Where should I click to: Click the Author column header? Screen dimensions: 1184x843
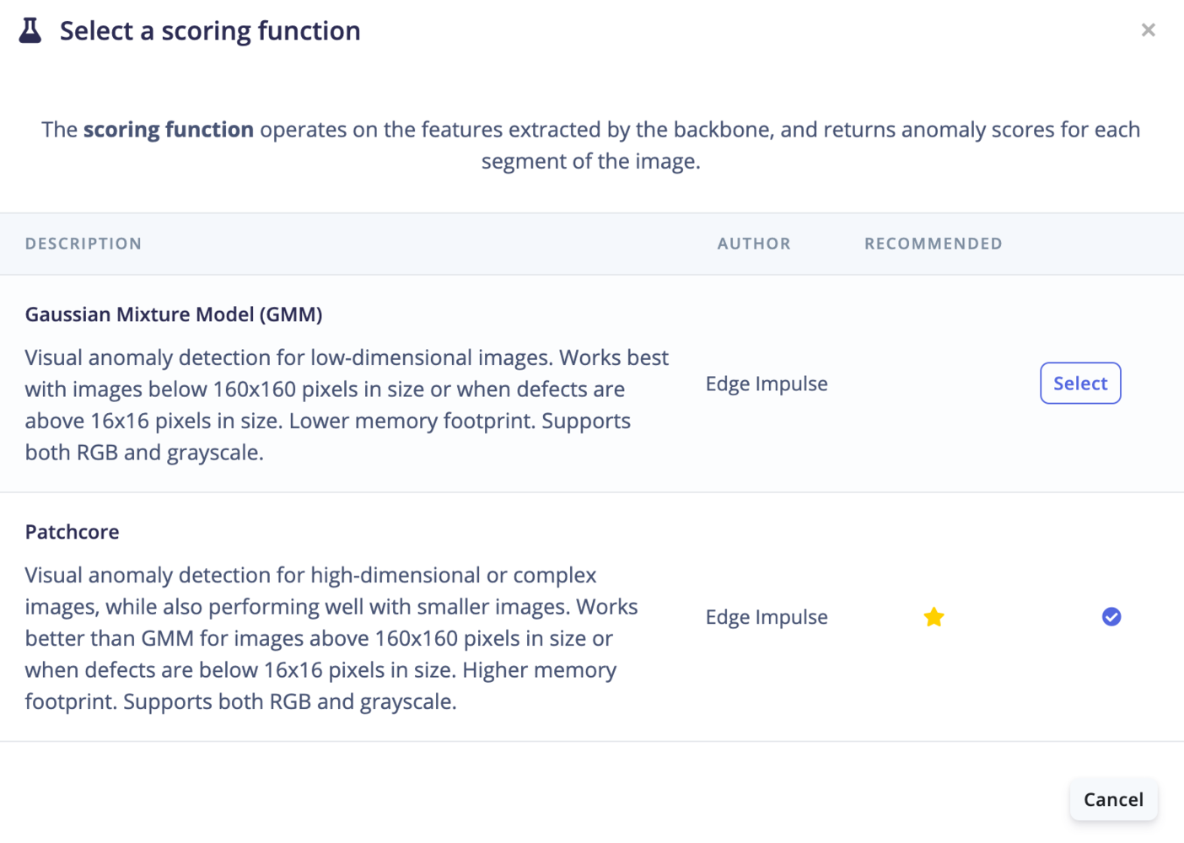[754, 244]
